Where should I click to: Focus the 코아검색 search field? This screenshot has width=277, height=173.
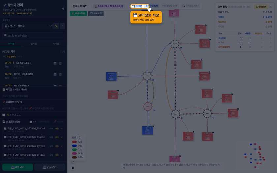(x=34, y=36)
